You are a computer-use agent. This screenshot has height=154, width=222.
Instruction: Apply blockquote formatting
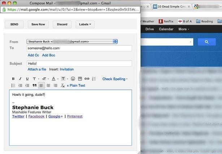(x=34, y=85)
